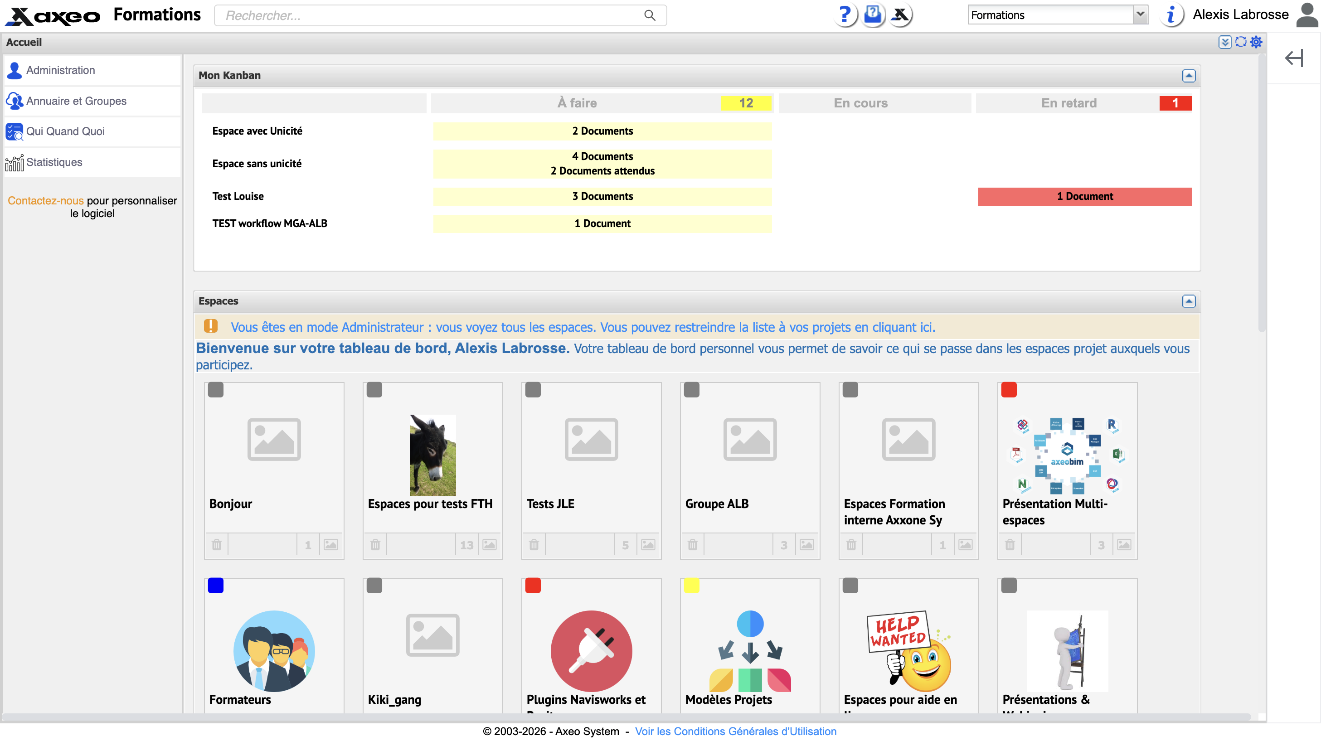This screenshot has height=746, width=1321.
Task: Collapse the Mon Kanban panel
Action: pyautogui.click(x=1188, y=75)
